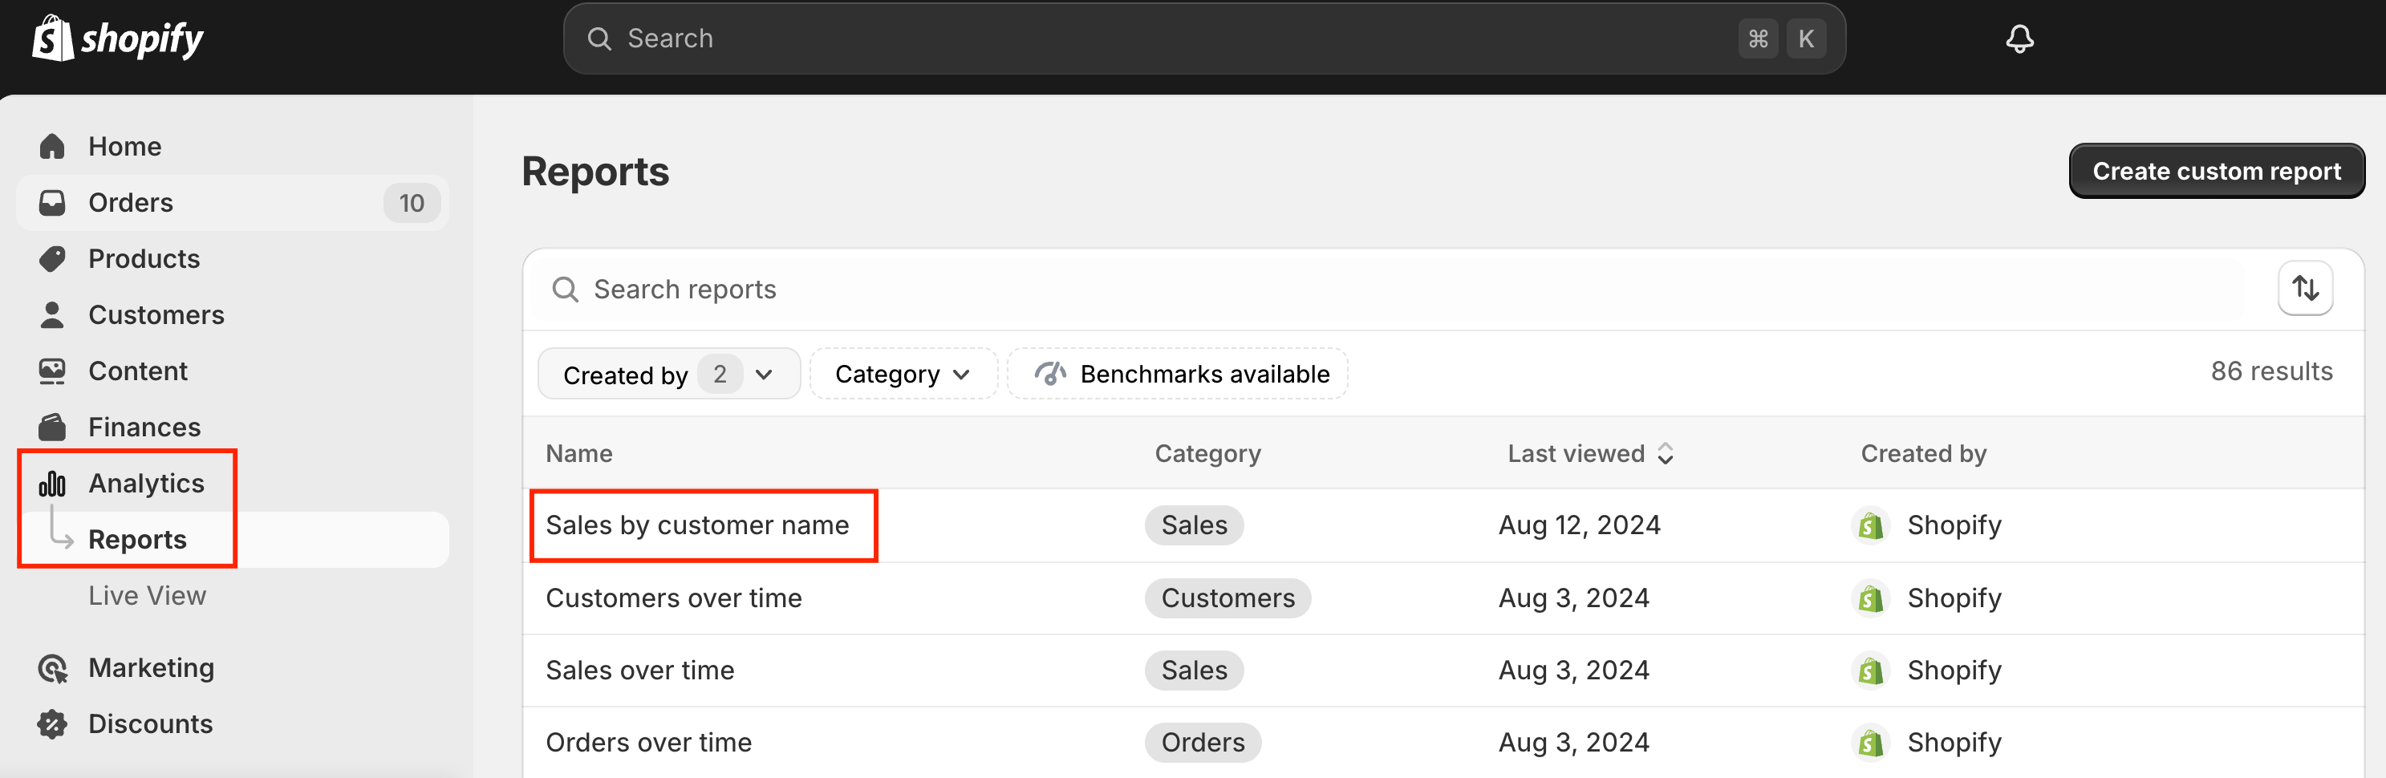2386x778 pixels.
Task: Click the Customers person icon
Action: (53, 315)
